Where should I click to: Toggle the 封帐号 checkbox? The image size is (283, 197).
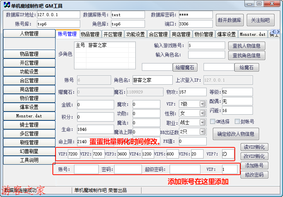pyautogui.click(x=238, y=122)
